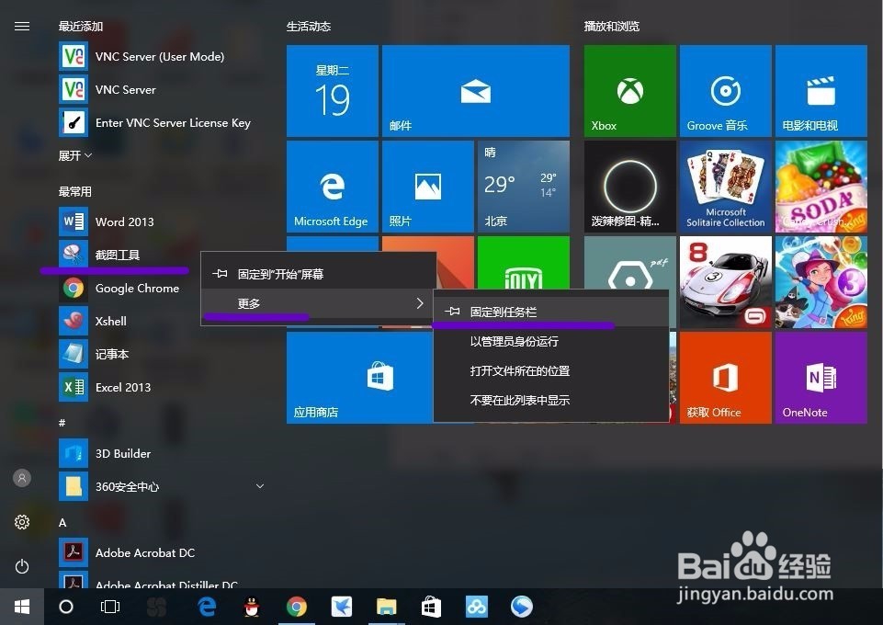The width and height of the screenshot is (883, 625).
Task: Choose 不要在此列表中显示
Action: (550, 401)
